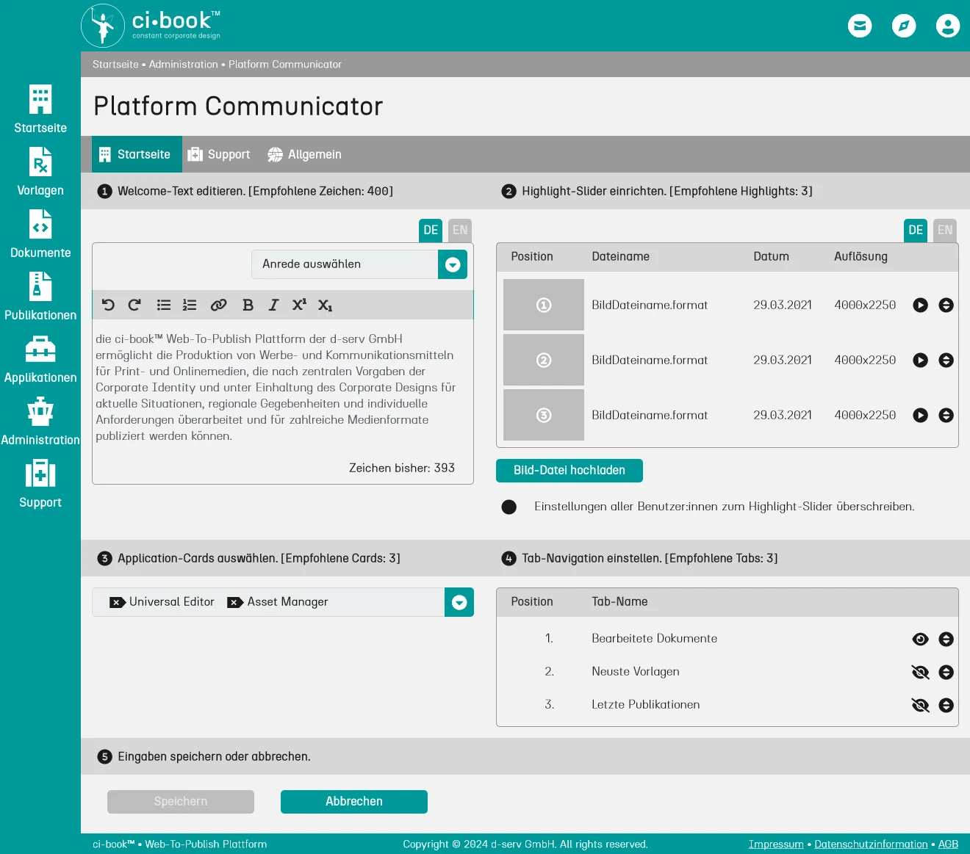The image size is (970, 854).
Task: Show the Letzte Publikationen tab
Action: point(920,705)
